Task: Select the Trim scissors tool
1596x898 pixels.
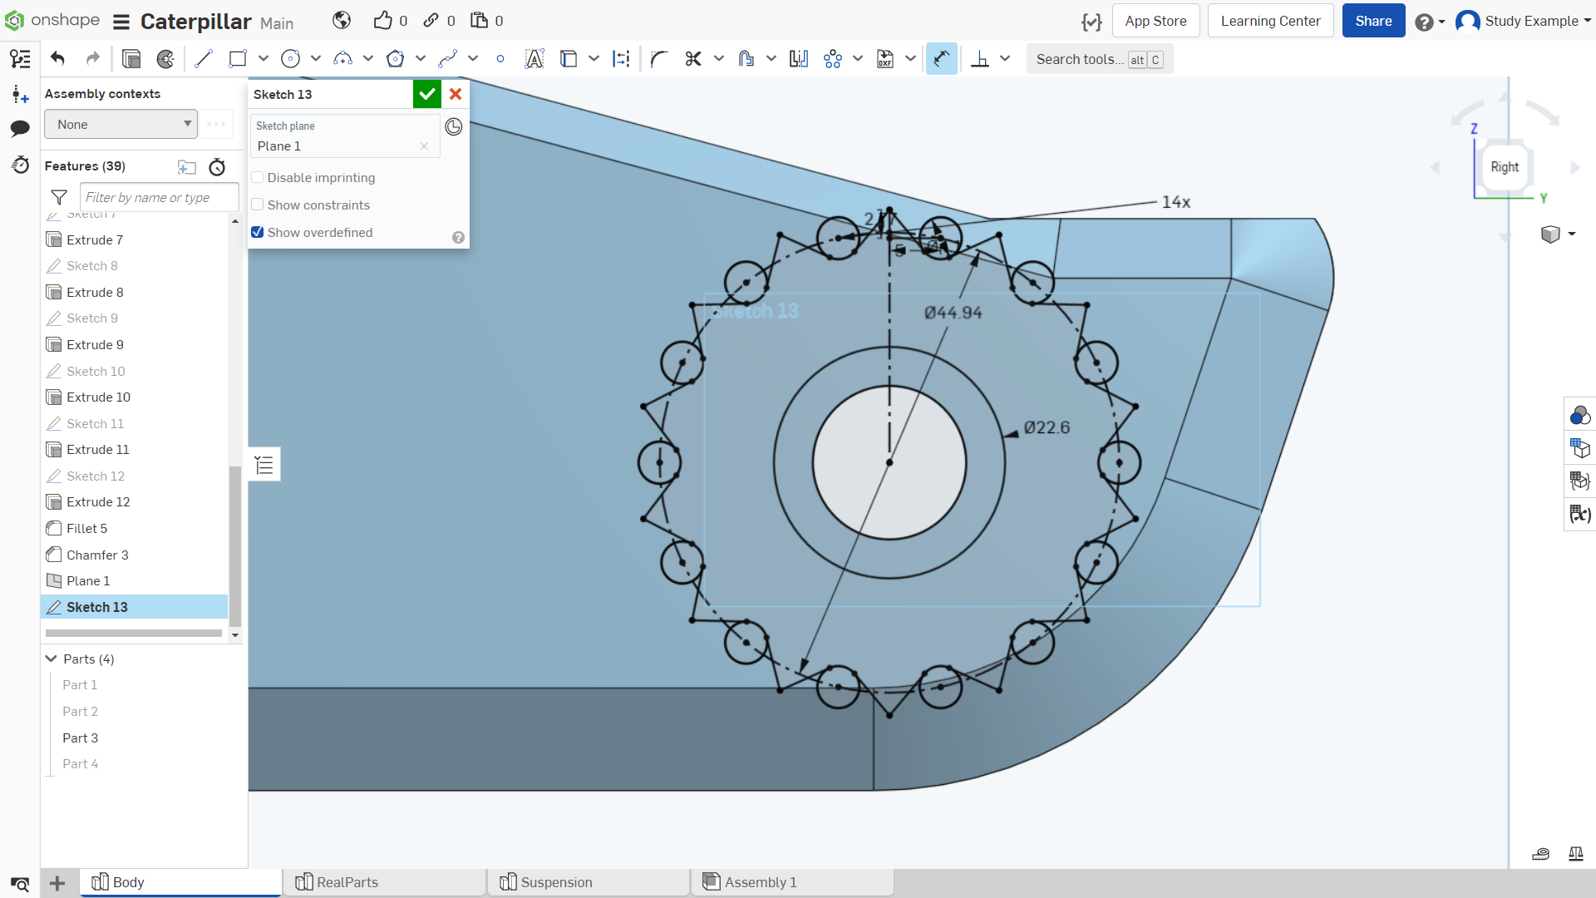Action: [693, 59]
